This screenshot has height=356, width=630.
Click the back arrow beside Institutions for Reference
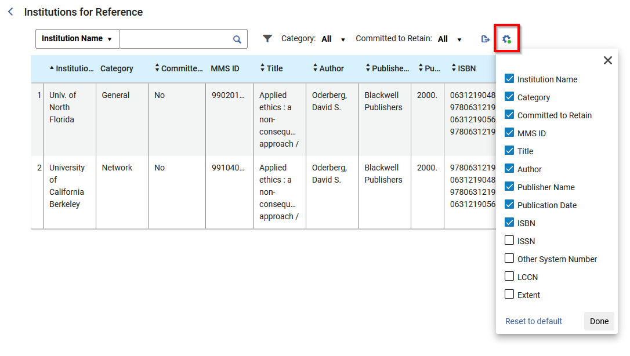click(10, 12)
